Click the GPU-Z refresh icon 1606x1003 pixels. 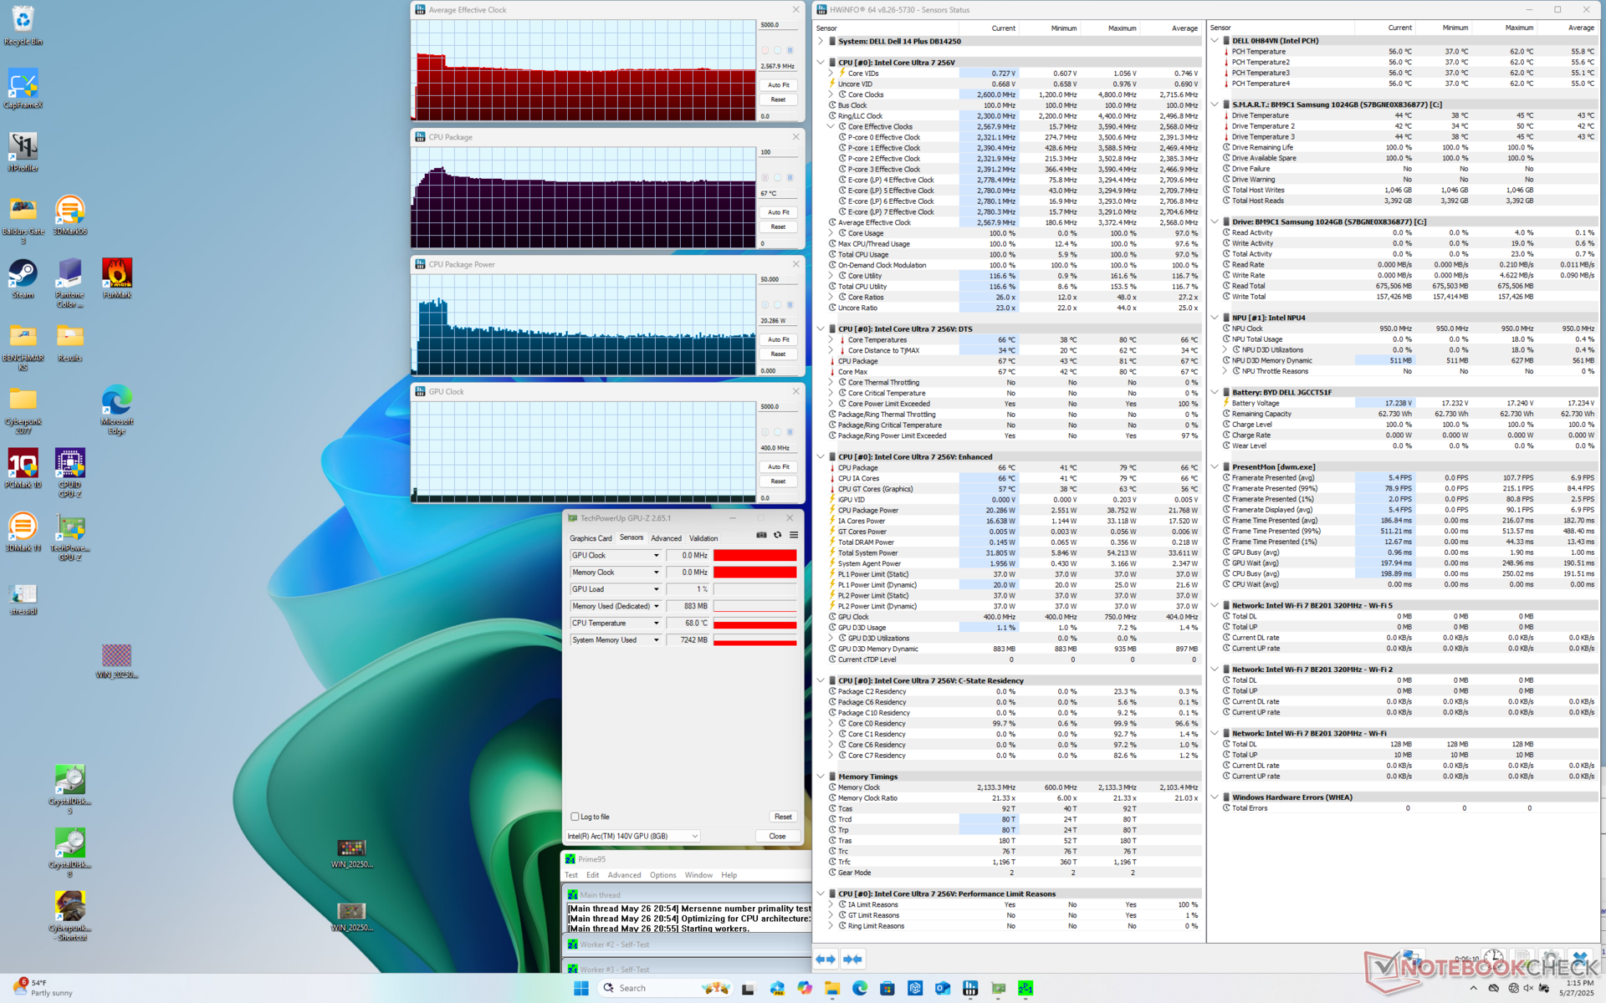click(777, 535)
